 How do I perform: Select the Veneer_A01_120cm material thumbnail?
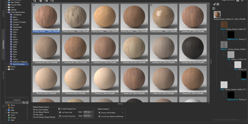pos(134,79)
